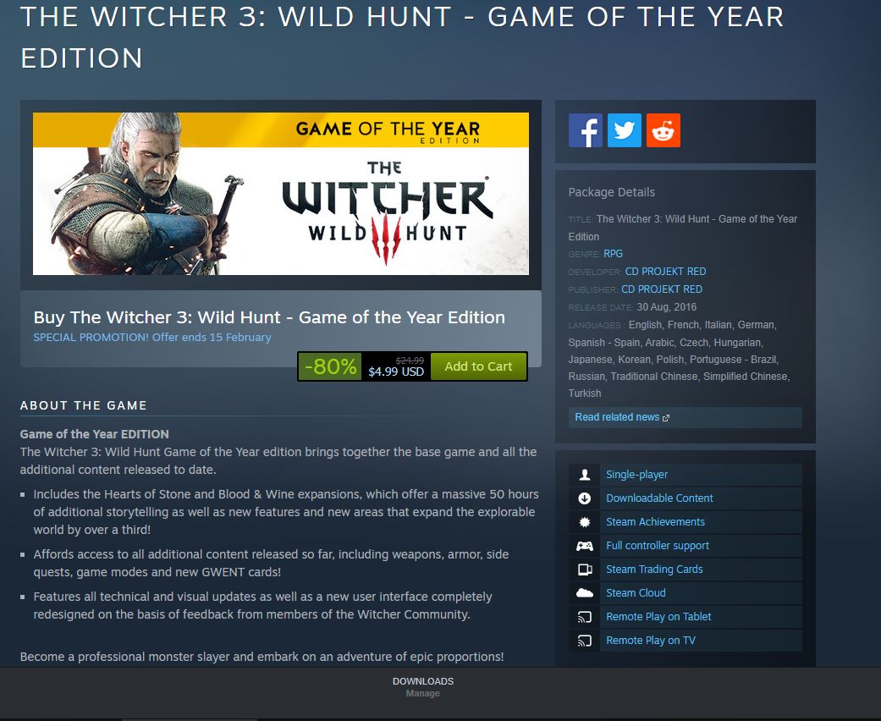Open the Steam Achievements category link
The image size is (881, 721).
(x=655, y=522)
